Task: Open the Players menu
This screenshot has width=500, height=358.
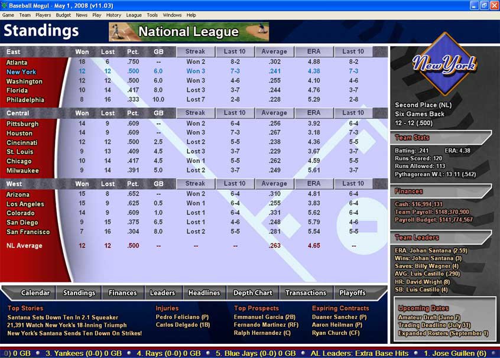Action: pos(43,15)
